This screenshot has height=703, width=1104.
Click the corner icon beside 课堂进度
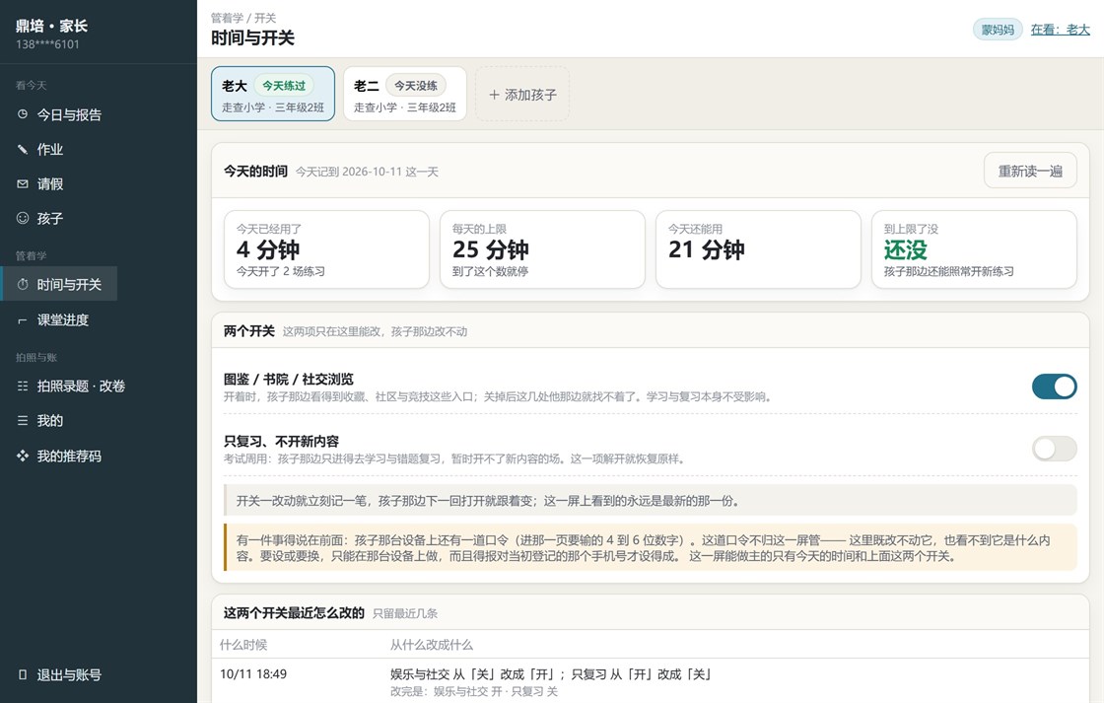tap(23, 319)
